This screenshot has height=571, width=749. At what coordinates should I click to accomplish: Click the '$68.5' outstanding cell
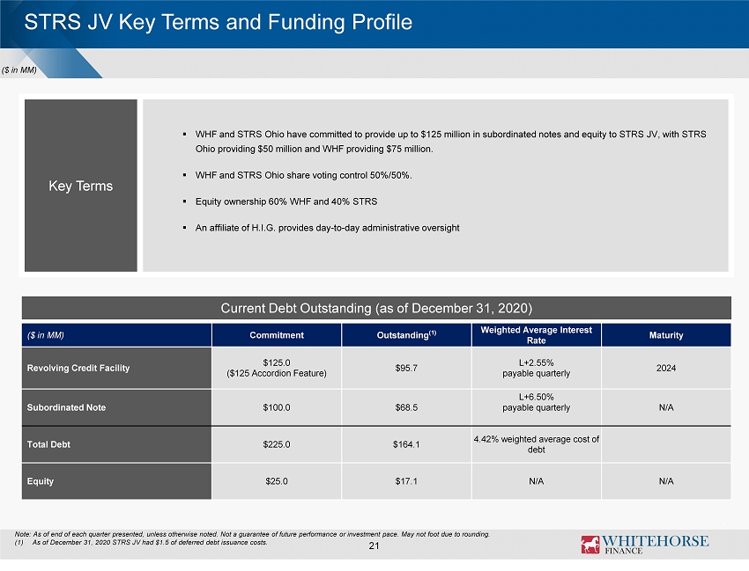406,407
